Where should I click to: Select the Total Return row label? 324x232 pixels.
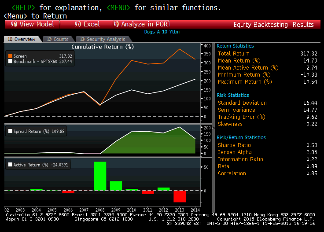pyautogui.click(x=233, y=54)
